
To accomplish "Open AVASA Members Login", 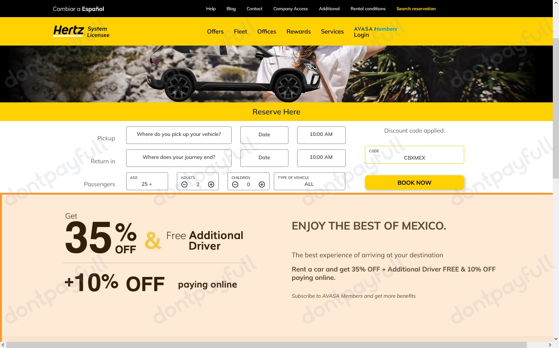I will pos(376,32).
